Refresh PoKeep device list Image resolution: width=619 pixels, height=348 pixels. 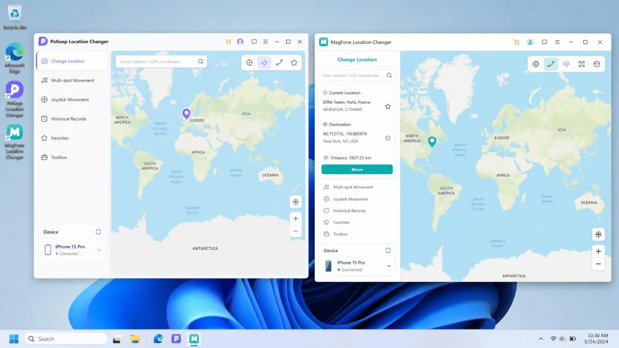click(98, 232)
